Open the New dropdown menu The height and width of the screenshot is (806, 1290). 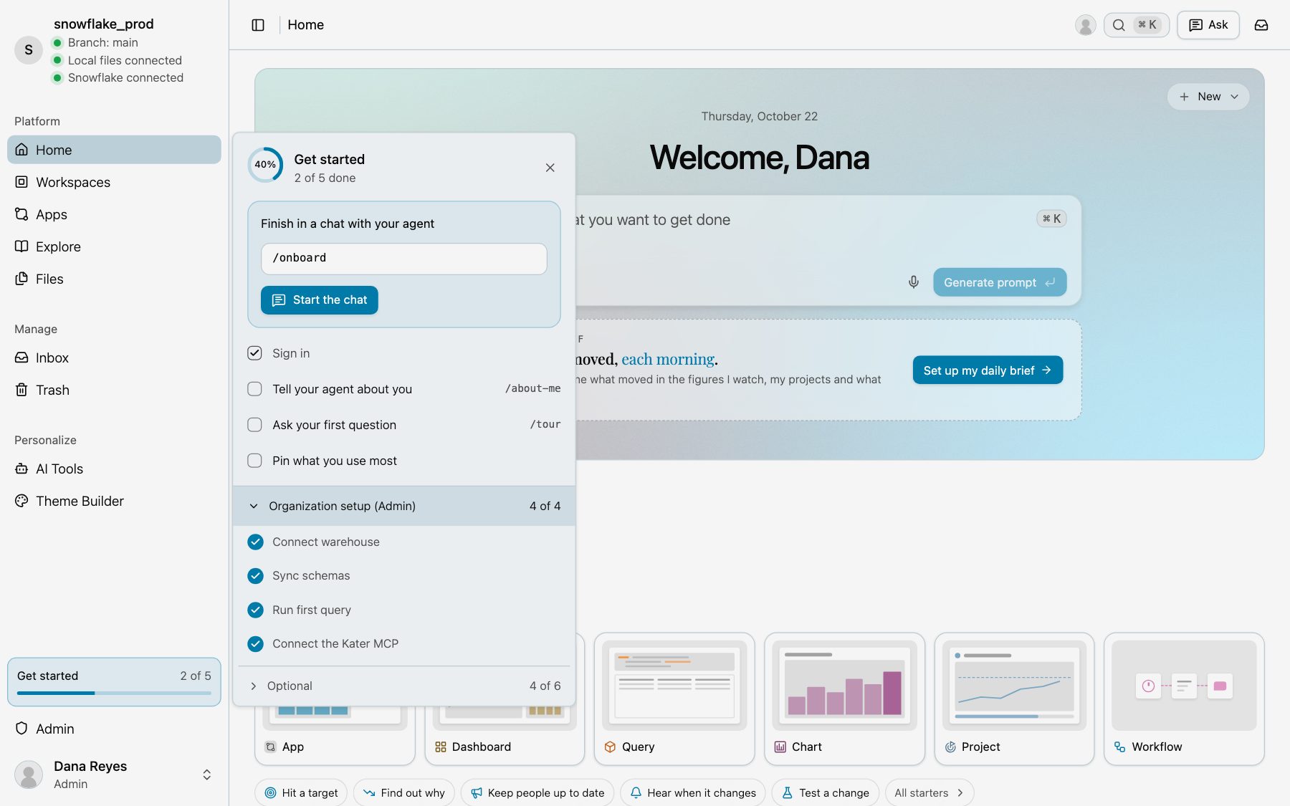click(x=1208, y=97)
